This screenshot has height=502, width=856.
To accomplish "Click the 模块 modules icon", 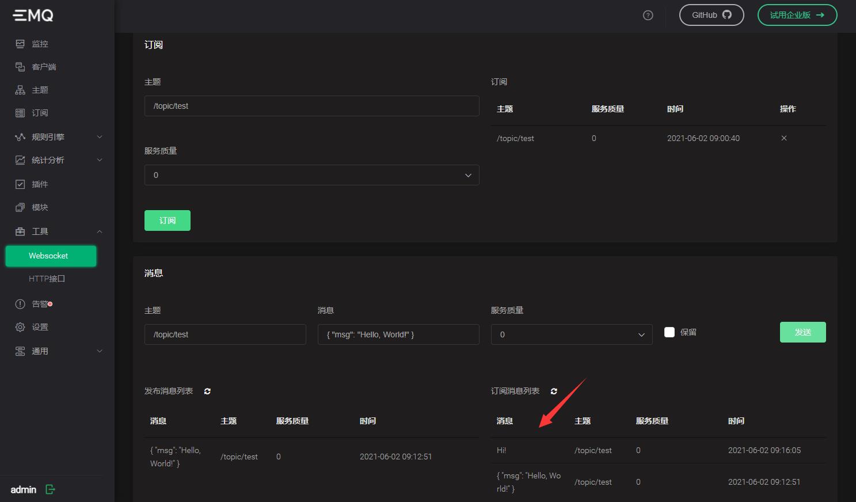I will coord(20,207).
